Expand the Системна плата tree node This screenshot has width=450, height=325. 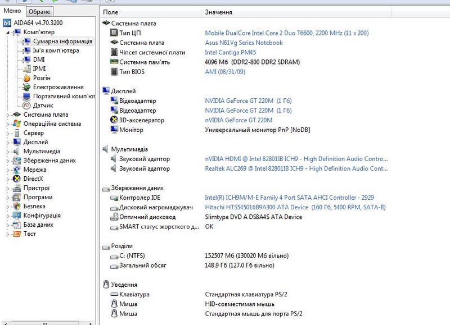[x=8, y=115]
